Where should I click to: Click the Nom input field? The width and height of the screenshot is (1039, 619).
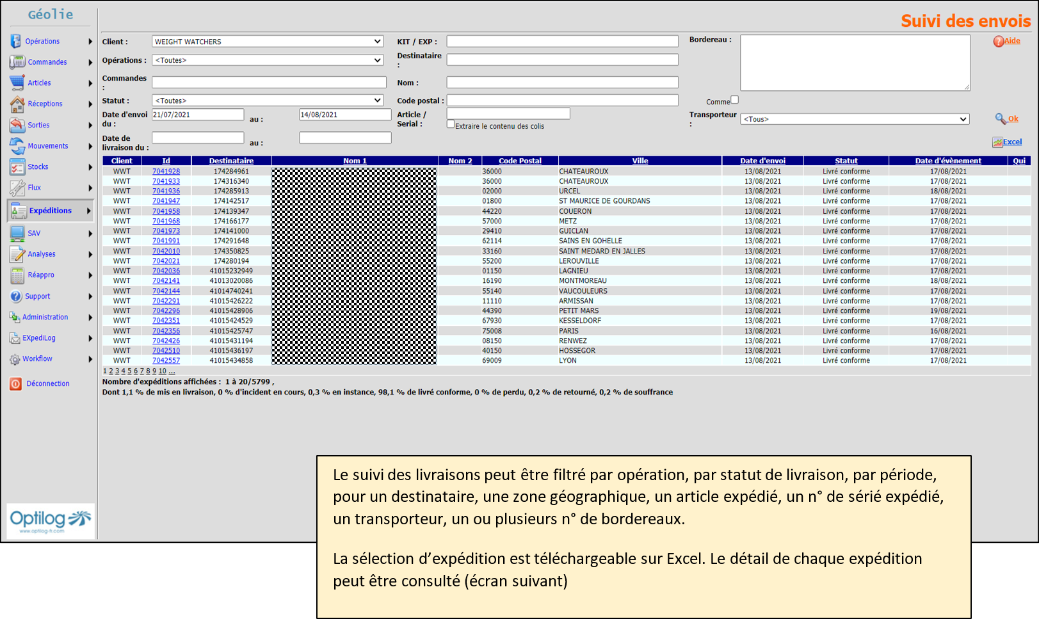tap(562, 83)
